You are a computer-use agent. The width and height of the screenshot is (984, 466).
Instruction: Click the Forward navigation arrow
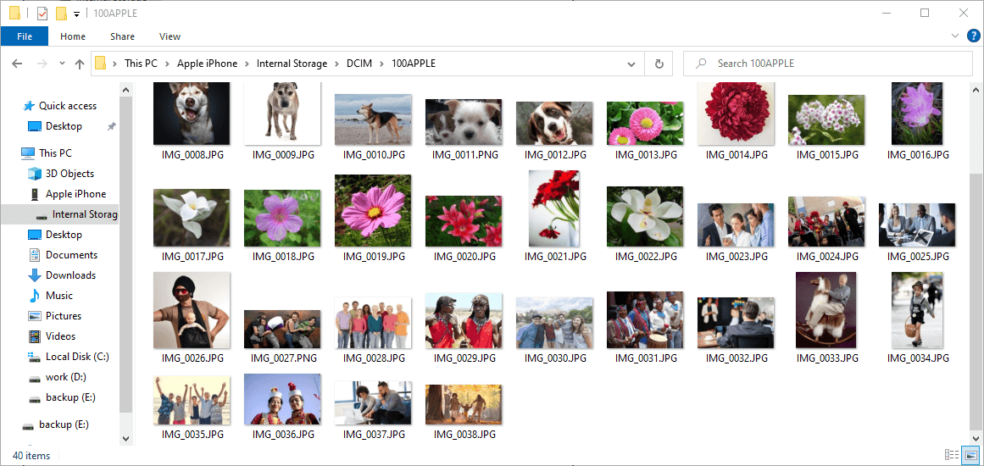[x=42, y=64]
